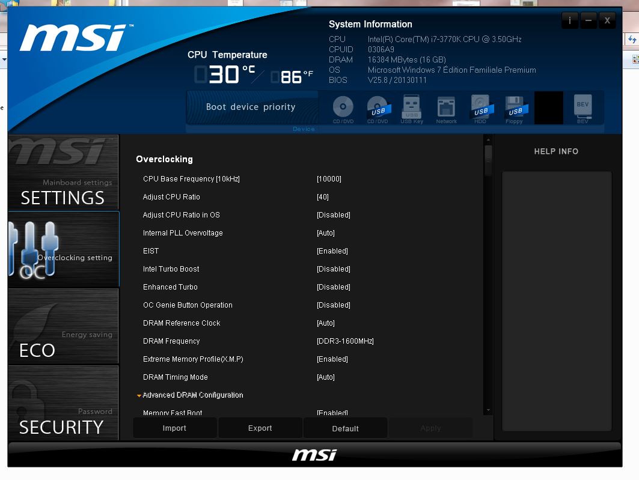Open DRAM Frequency [DDR3-1600MHz] option
This screenshot has width=639, height=480.
pyautogui.click(x=345, y=341)
